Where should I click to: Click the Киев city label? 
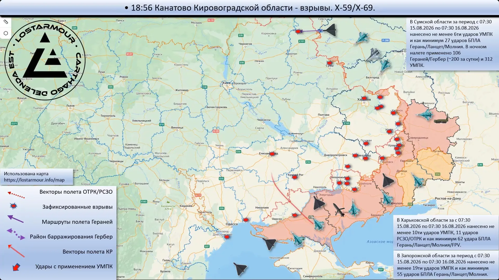coord(226,83)
